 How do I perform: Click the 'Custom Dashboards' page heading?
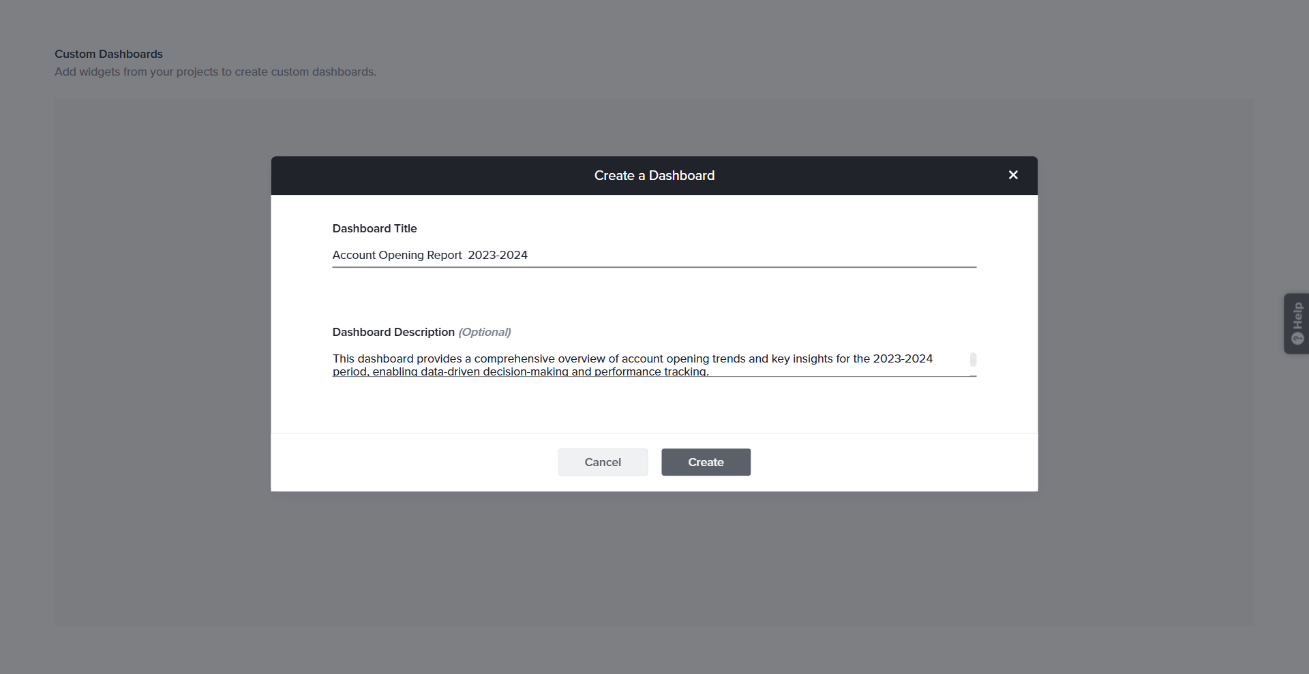pos(108,54)
